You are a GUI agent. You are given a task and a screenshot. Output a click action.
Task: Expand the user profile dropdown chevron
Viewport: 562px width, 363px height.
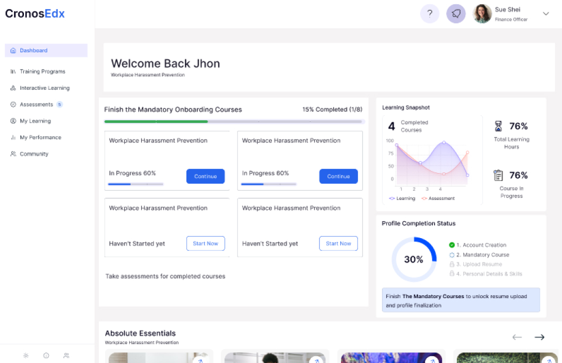pos(546,14)
